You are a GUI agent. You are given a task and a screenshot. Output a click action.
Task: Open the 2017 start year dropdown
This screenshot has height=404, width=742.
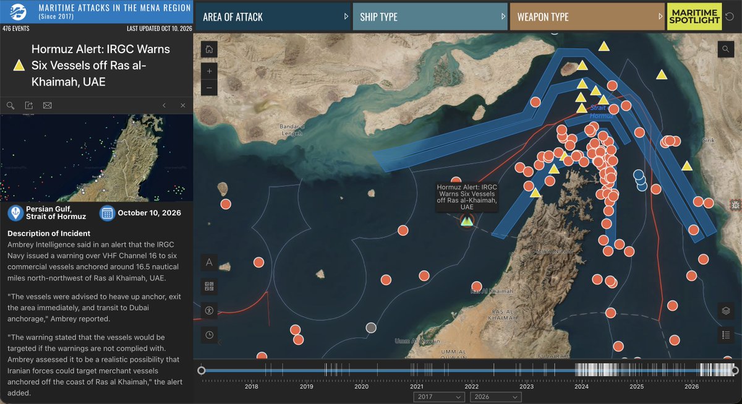pos(438,397)
